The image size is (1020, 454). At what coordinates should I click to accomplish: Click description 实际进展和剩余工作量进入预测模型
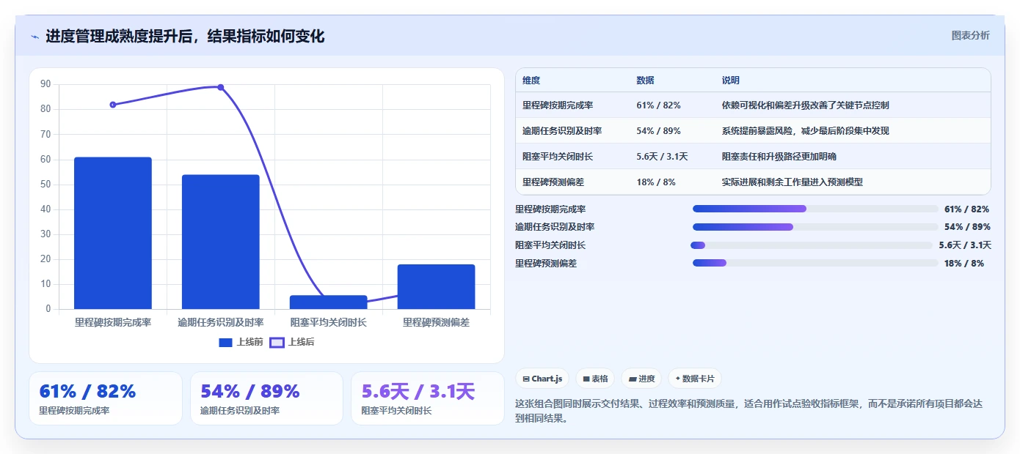[793, 182]
